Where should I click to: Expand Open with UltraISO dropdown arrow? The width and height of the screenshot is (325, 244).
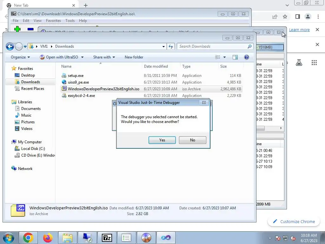coord(82,57)
